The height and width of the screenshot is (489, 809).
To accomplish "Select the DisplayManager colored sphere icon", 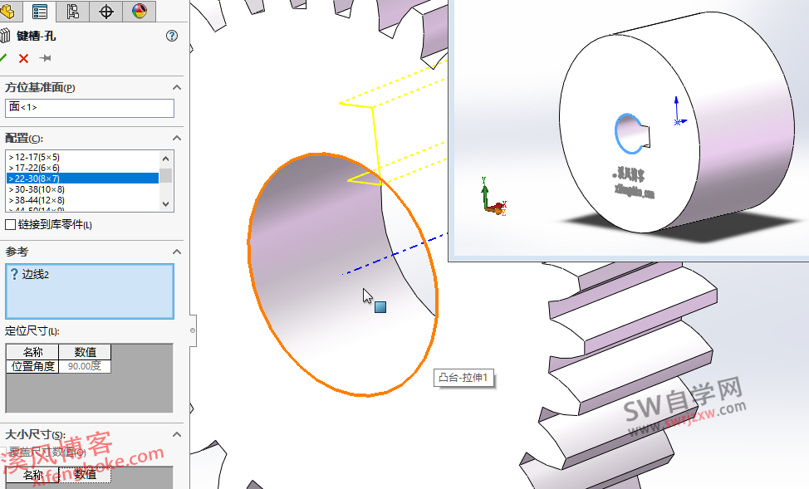I will 138,12.
